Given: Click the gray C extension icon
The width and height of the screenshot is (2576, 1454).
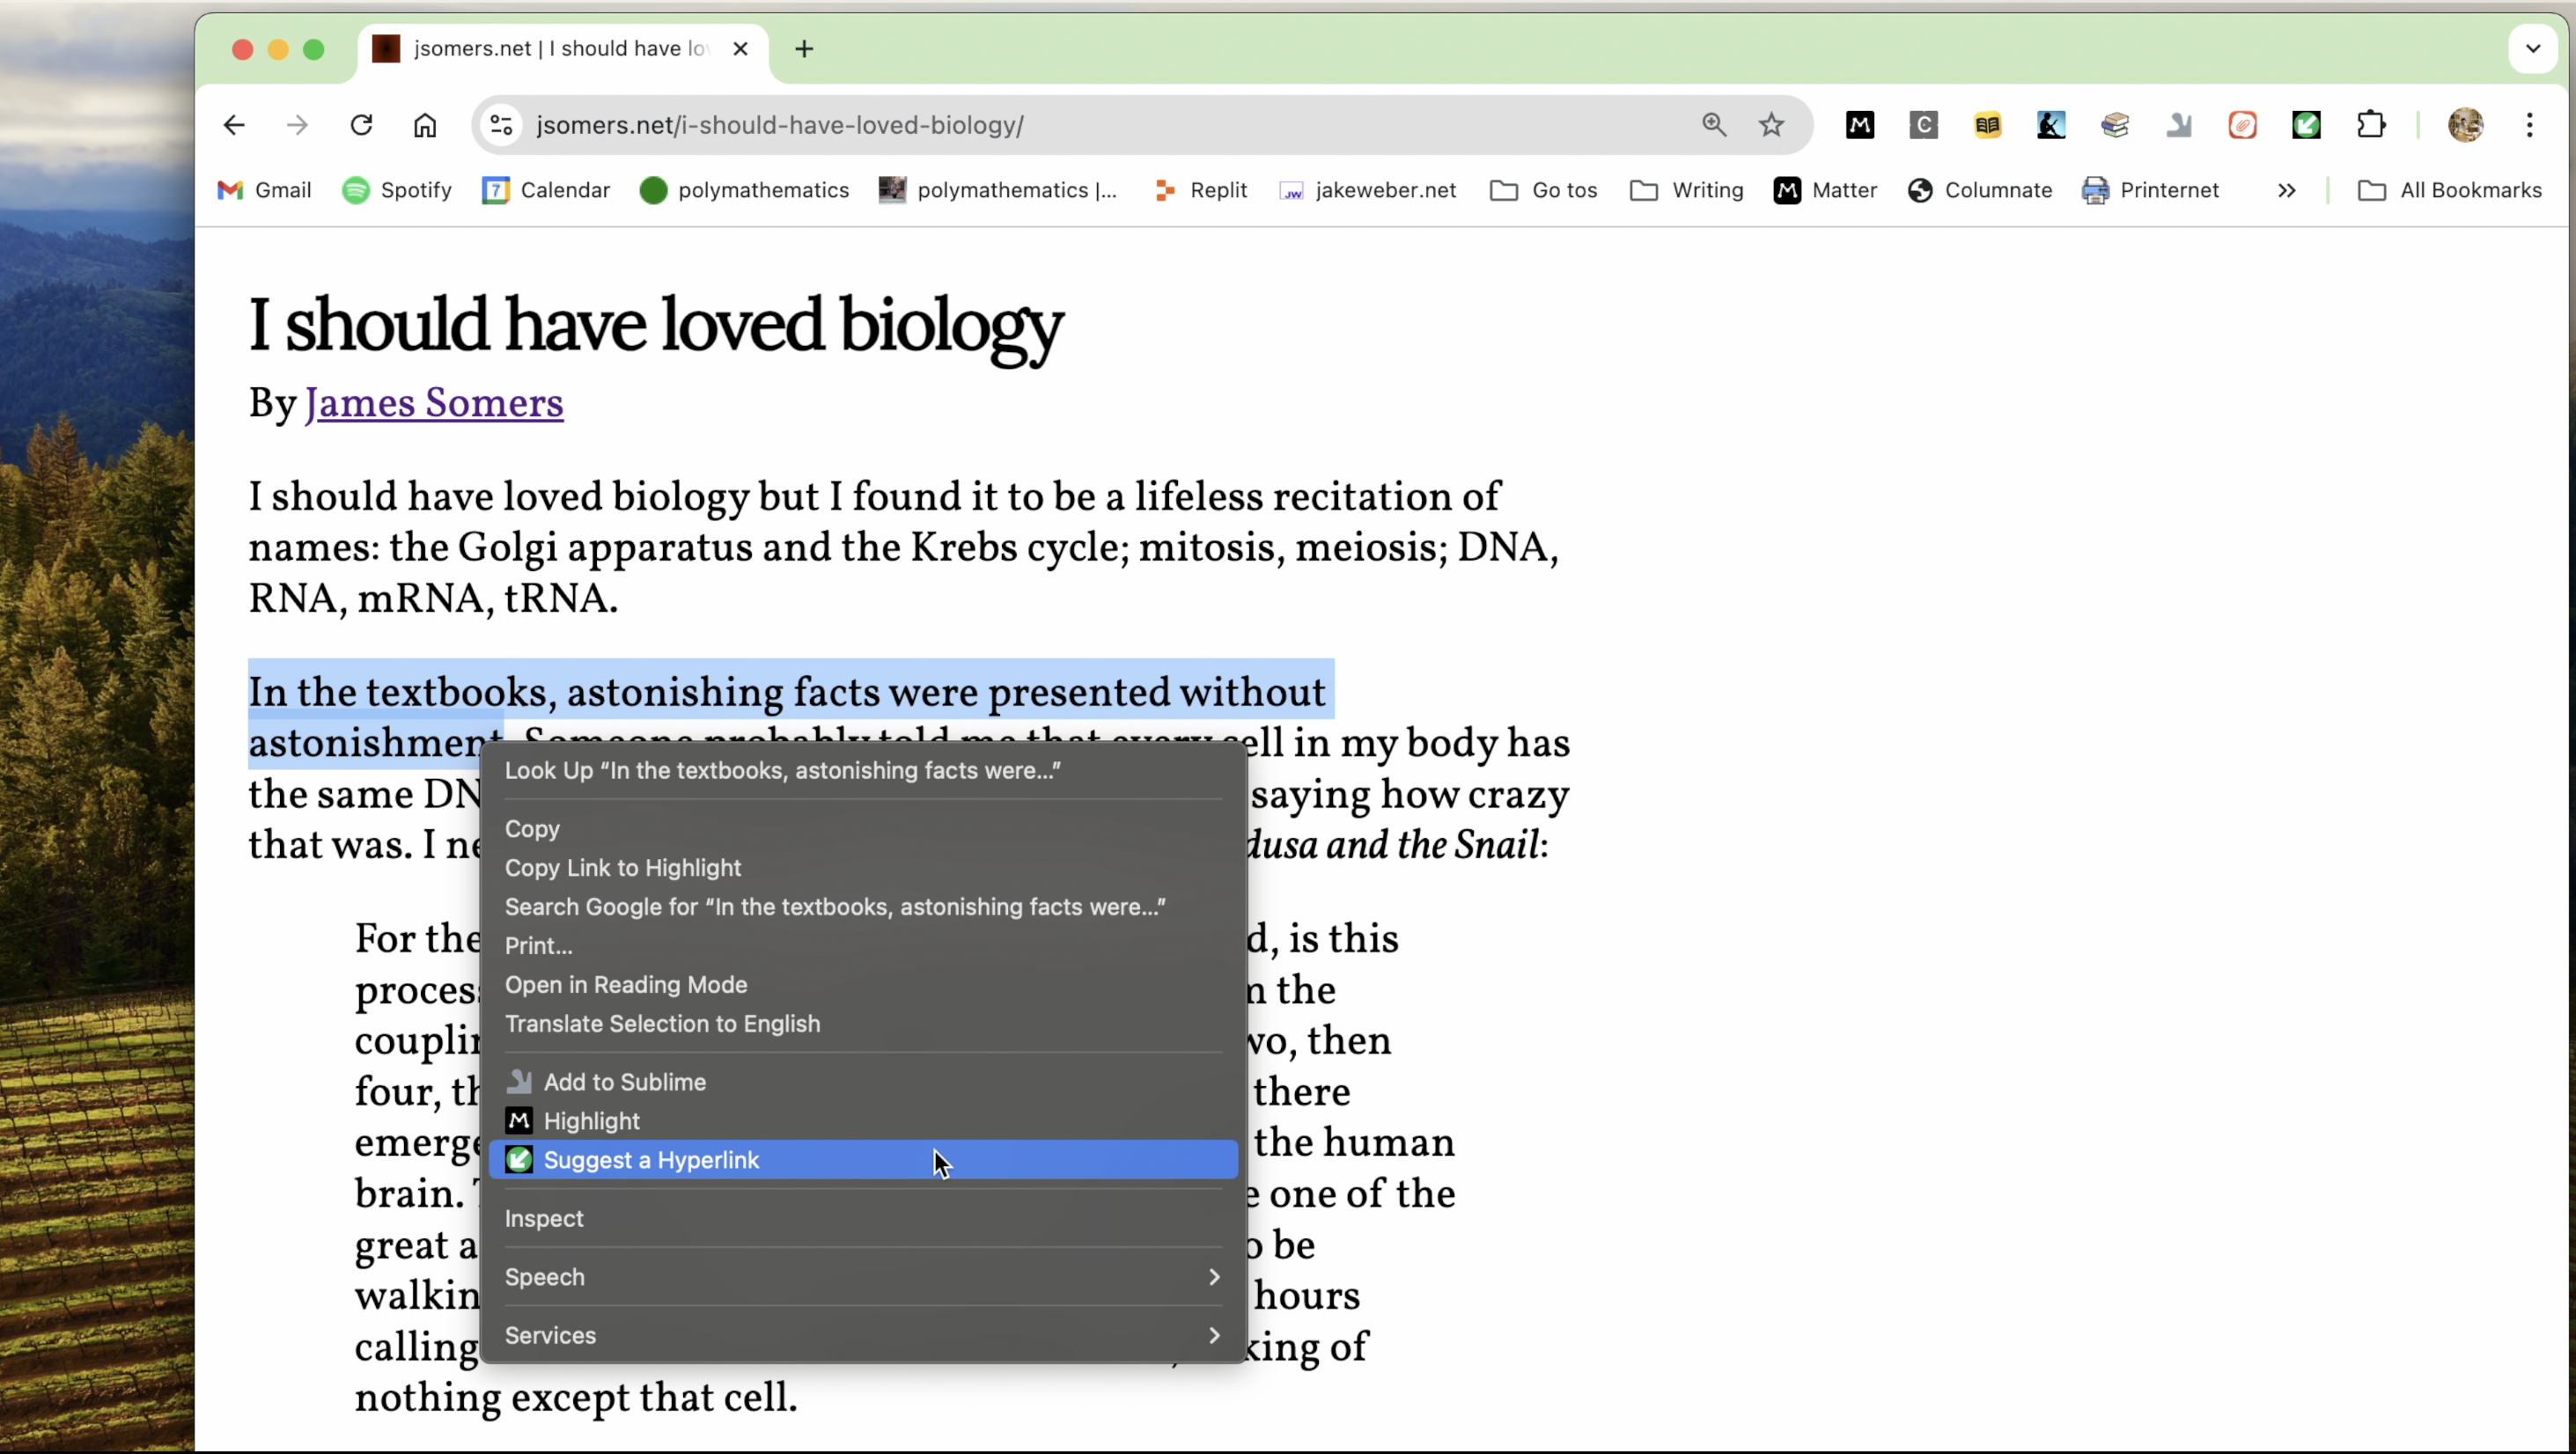Looking at the screenshot, I should pos(1924,125).
